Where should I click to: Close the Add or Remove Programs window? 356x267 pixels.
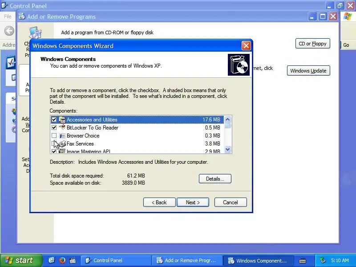333,16
